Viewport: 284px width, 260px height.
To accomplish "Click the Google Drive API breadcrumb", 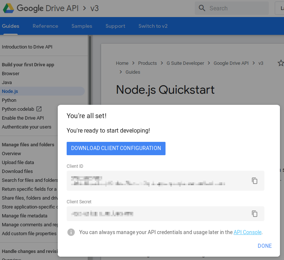I will tap(231, 63).
